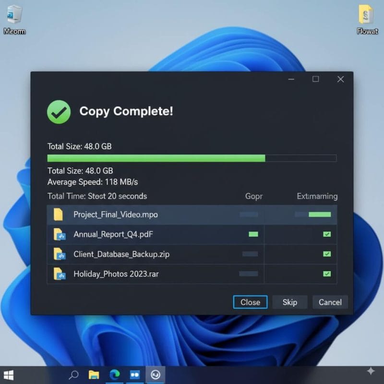Click the green checkmark success icon
The height and width of the screenshot is (384, 384).
[x=59, y=112]
